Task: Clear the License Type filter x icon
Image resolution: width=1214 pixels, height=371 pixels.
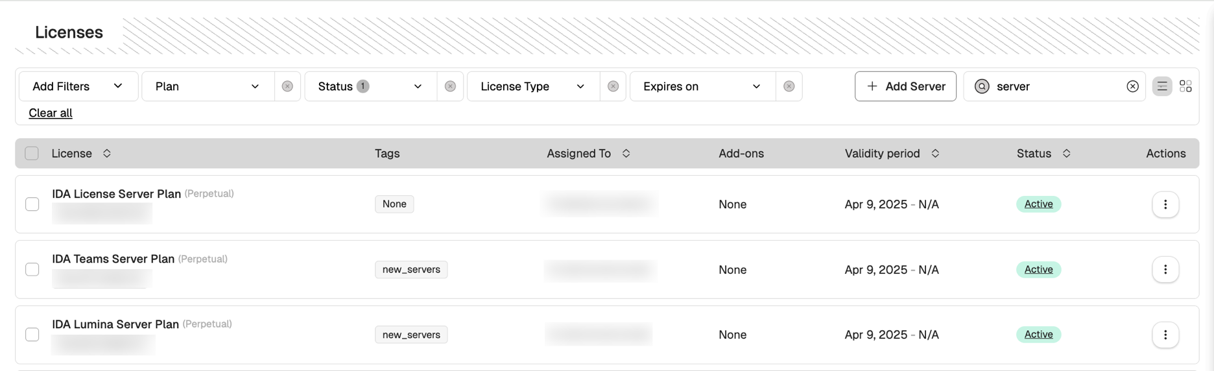Action: 613,86
